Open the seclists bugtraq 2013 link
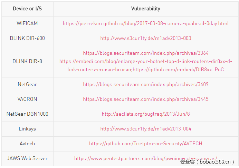Viewport: 239px width, 168px height. [145, 114]
